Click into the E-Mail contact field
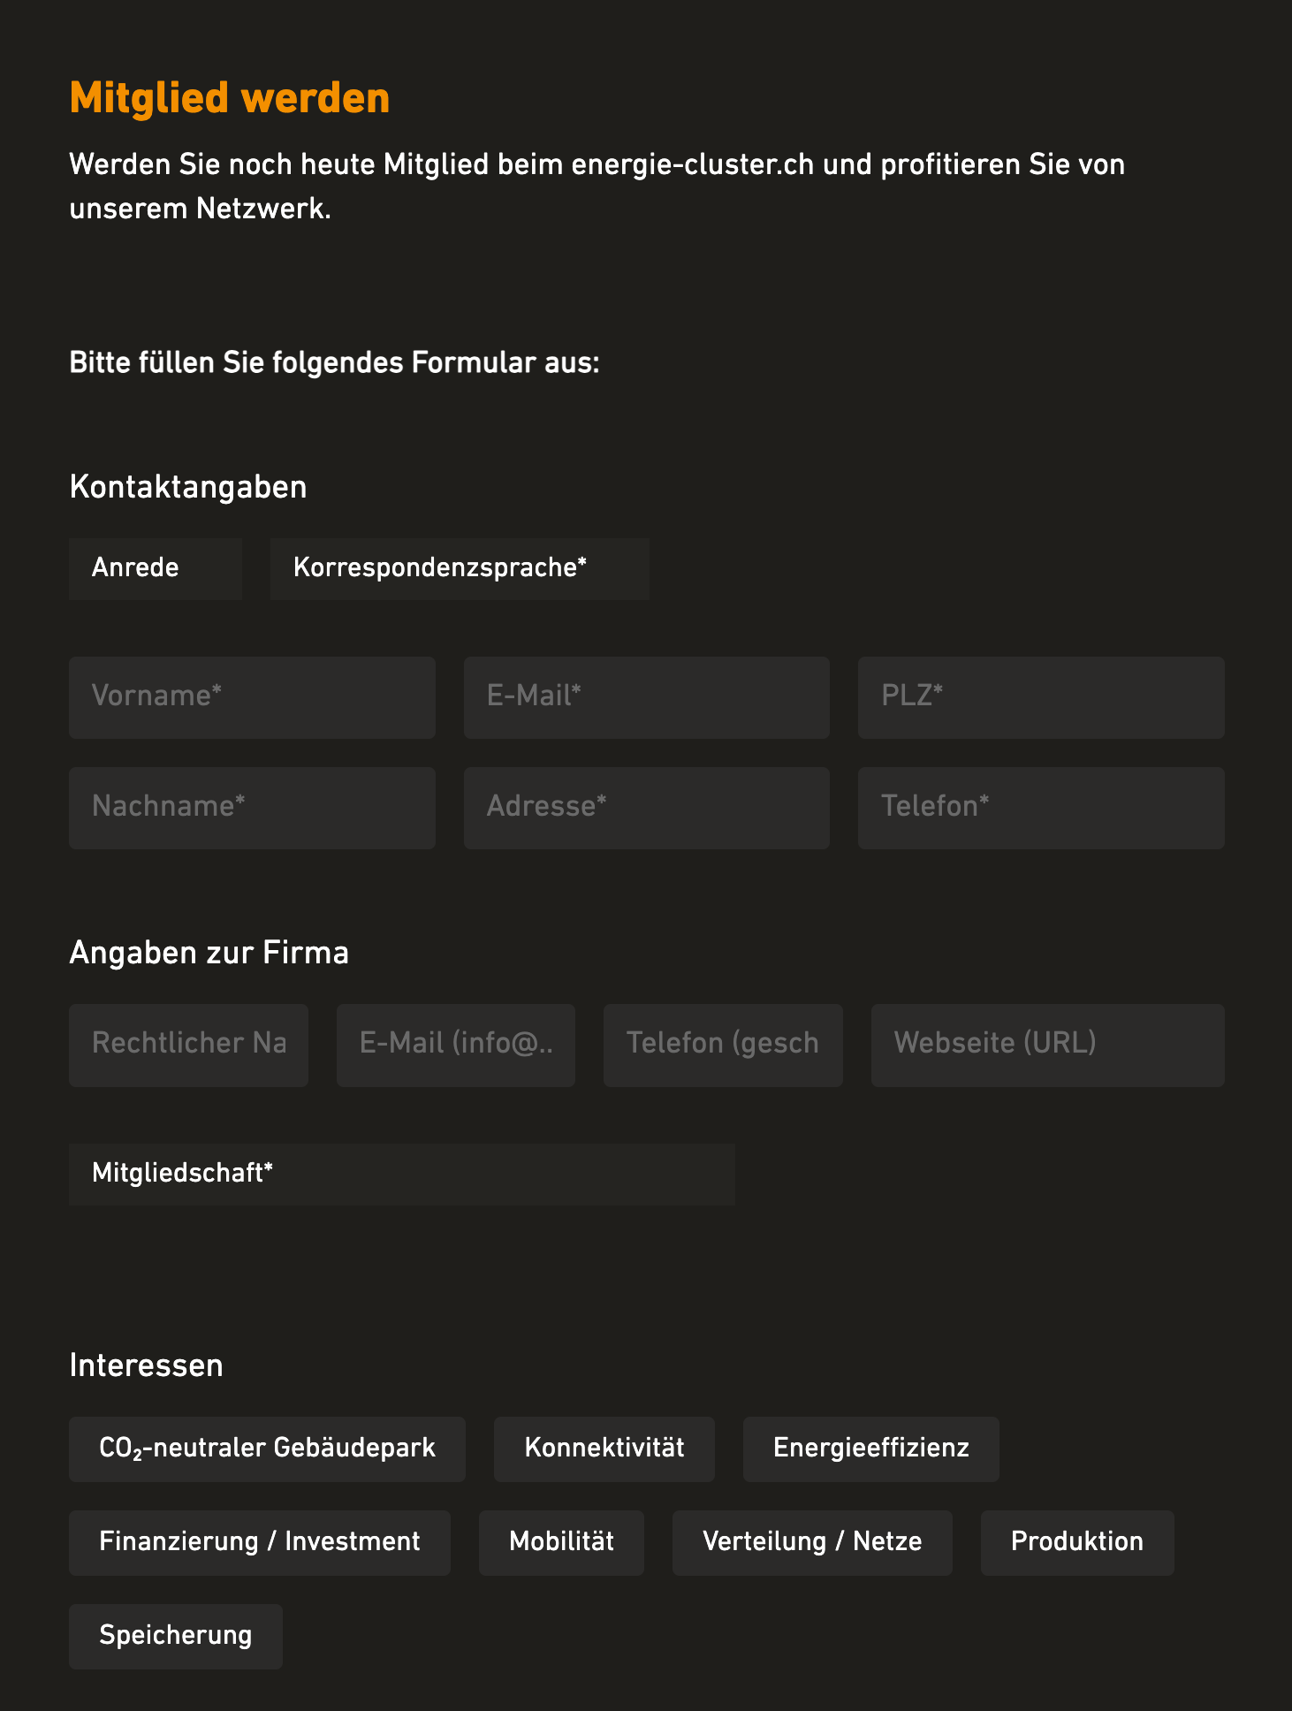The height and width of the screenshot is (1711, 1292). pos(646,696)
